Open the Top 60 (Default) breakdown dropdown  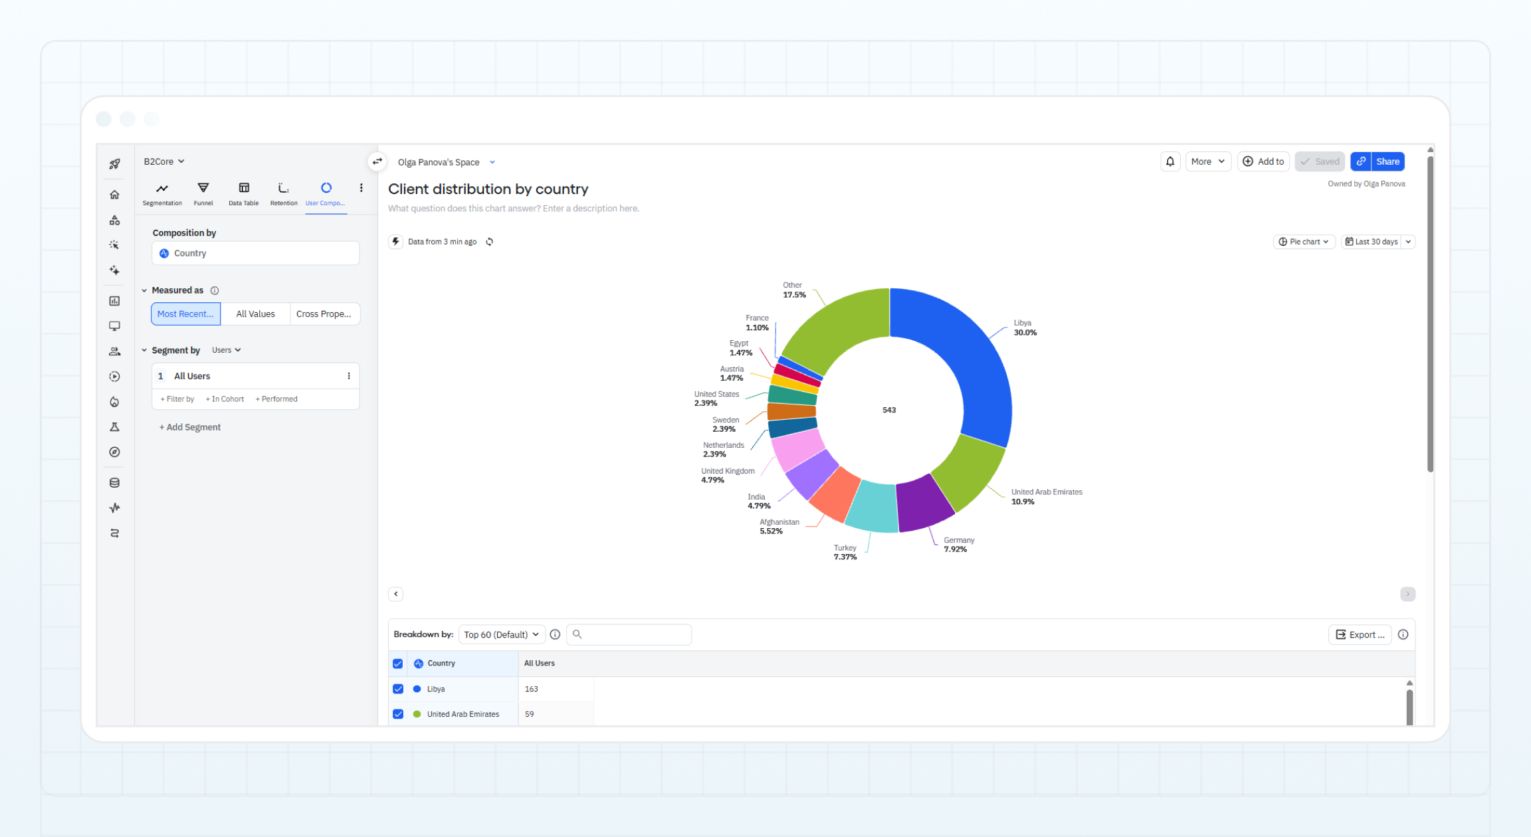(501, 634)
